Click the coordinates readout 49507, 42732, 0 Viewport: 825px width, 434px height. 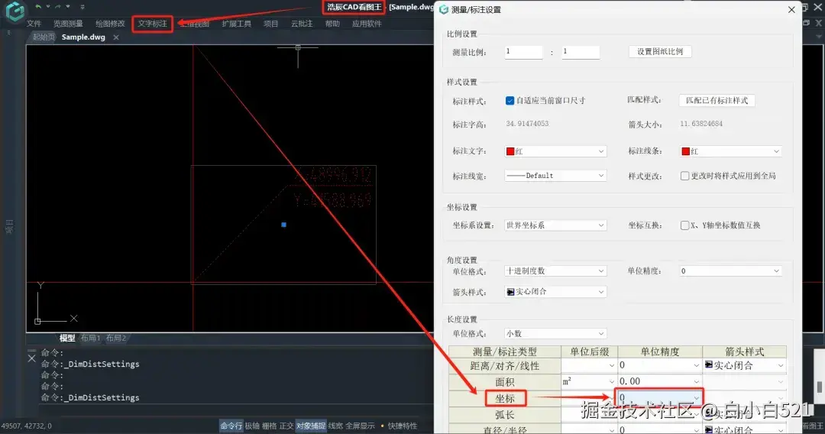(26, 426)
